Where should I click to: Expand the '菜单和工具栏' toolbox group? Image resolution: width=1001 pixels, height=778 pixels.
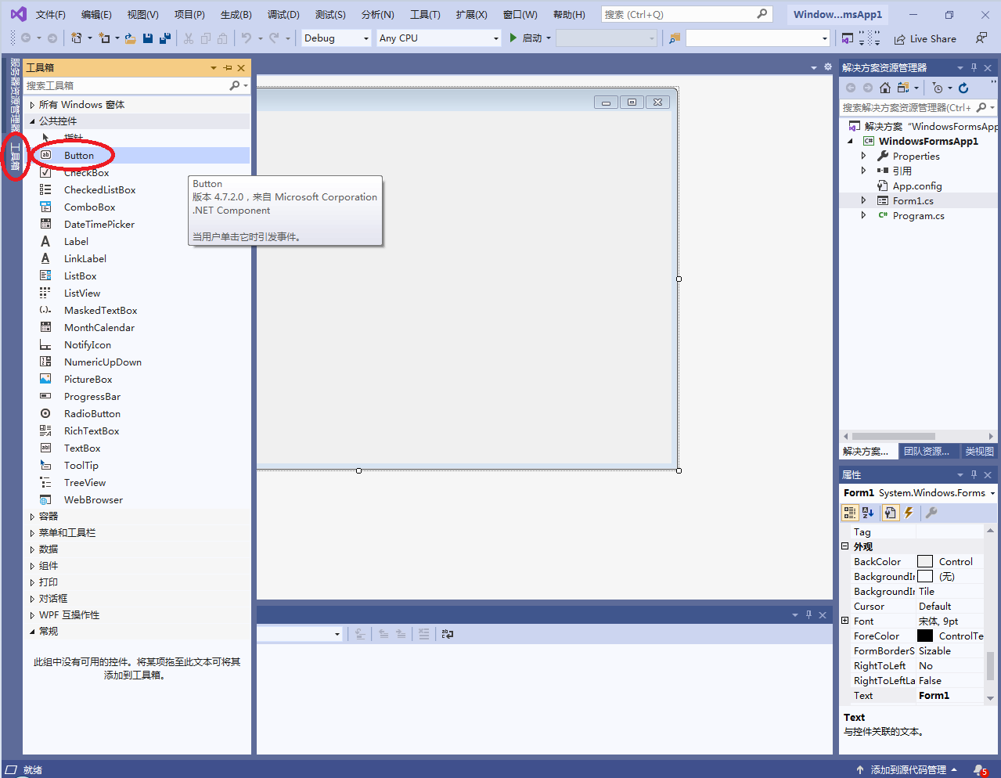pos(32,533)
